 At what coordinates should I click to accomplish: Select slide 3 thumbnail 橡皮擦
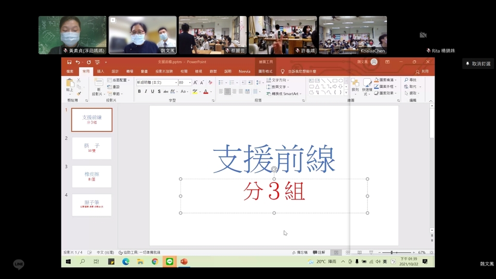[91, 177]
